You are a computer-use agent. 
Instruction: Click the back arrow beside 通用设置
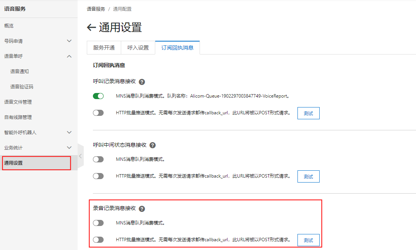click(91, 27)
